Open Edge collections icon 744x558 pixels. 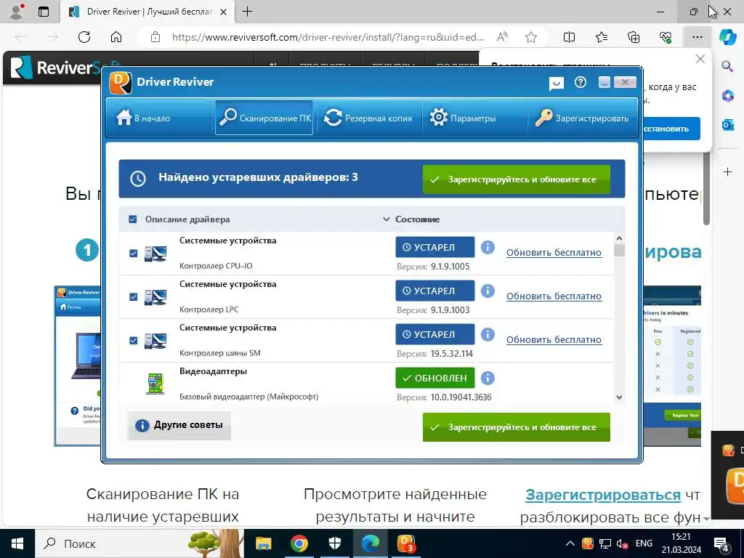pyautogui.click(x=634, y=37)
